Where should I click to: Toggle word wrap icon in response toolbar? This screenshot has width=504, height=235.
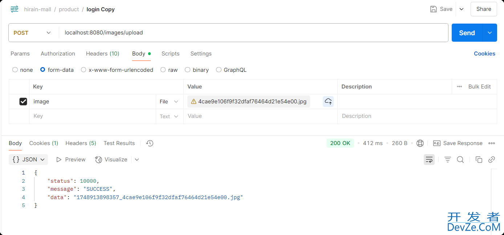tap(429, 160)
